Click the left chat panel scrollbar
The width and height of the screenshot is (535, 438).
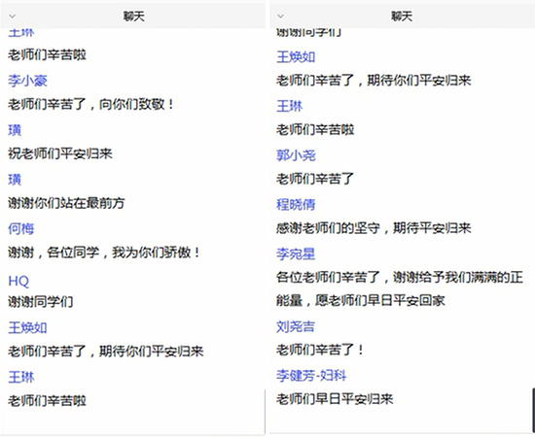tap(265, 412)
